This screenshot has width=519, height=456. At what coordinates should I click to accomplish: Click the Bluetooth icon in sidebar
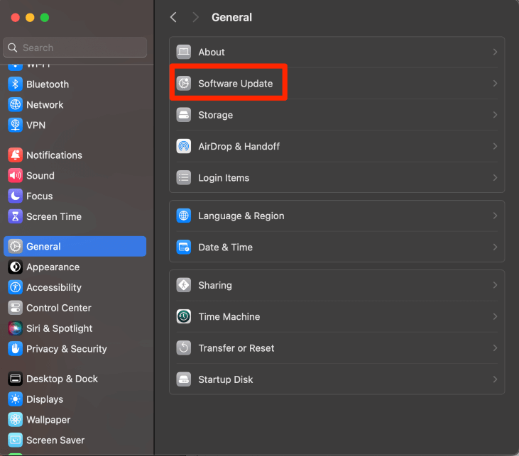15,84
